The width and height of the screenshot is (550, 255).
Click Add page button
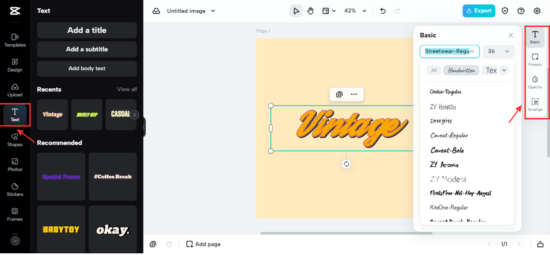tap(203, 244)
